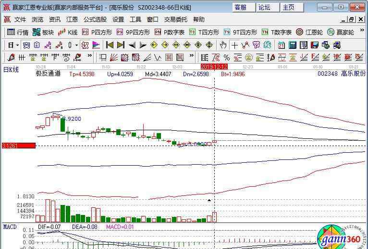Click the red floppy-disk save icon

coord(315,45)
